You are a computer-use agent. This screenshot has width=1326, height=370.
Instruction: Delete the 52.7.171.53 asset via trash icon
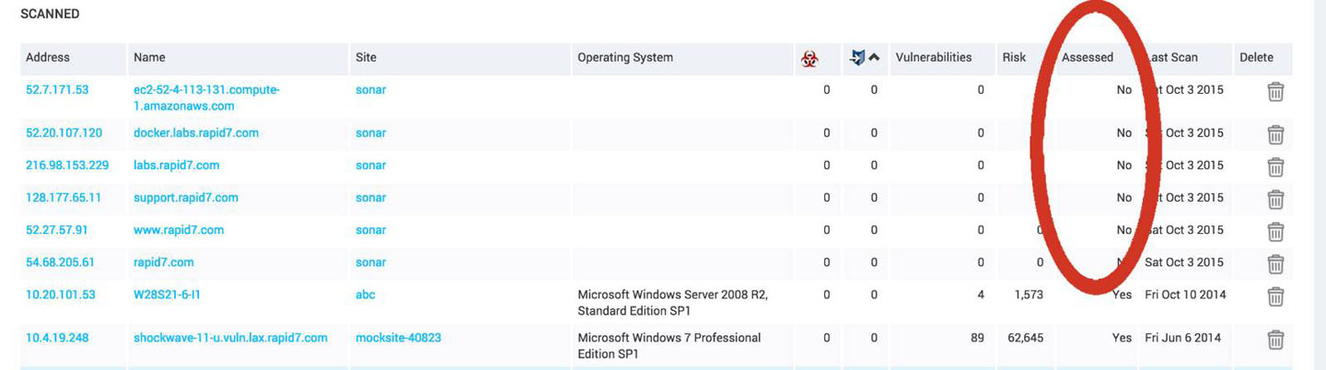pyautogui.click(x=1275, y=91)
